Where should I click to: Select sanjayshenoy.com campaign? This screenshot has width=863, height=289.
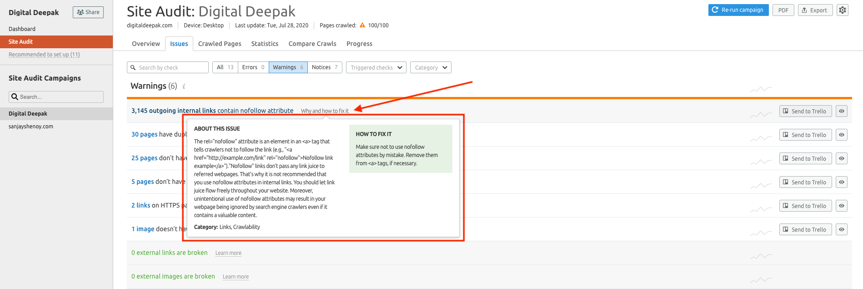pyautogui.click(x=31, y=127)
